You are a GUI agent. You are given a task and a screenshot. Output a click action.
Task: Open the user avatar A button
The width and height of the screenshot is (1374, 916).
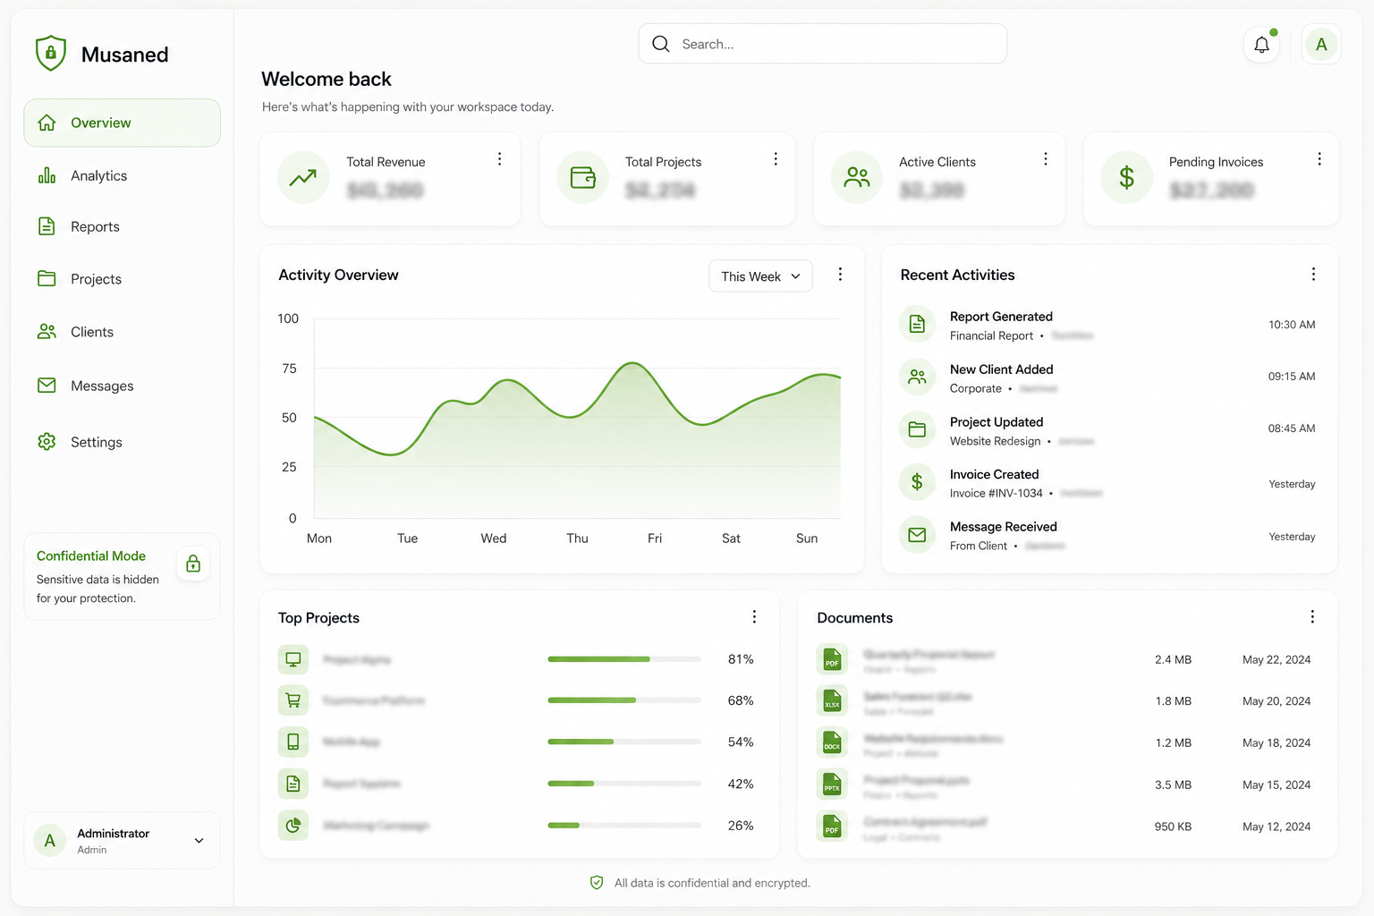pyautogui.click(x=1321, y=44)
